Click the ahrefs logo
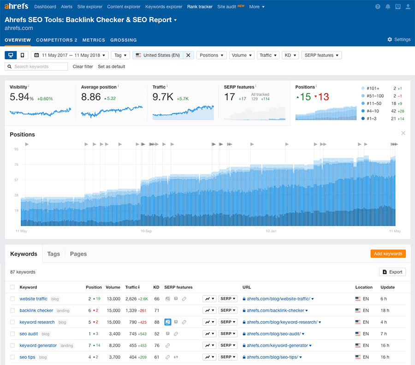 pyautogui.click(x=16, y=6)
